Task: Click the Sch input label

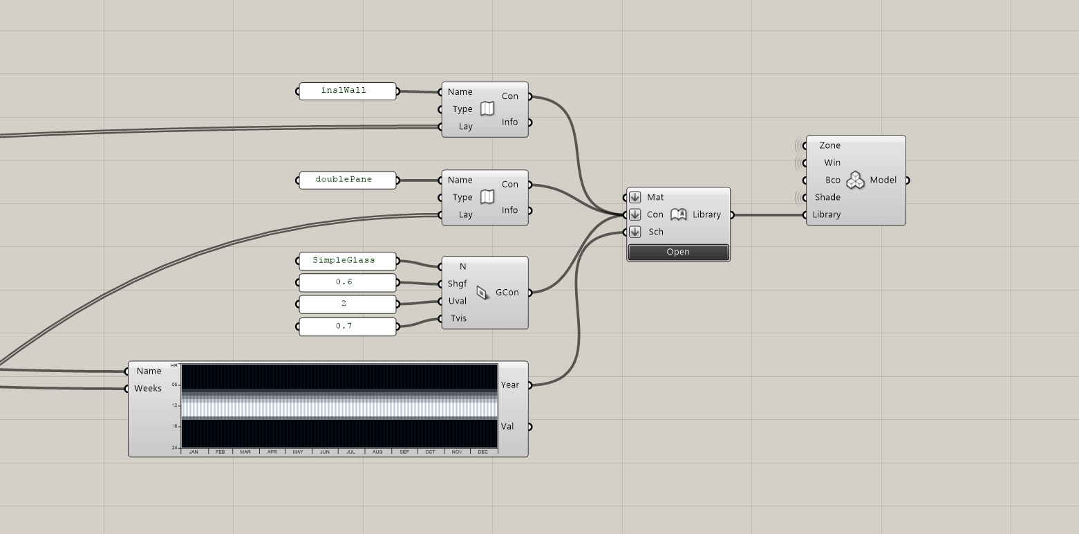Action: 655,232
